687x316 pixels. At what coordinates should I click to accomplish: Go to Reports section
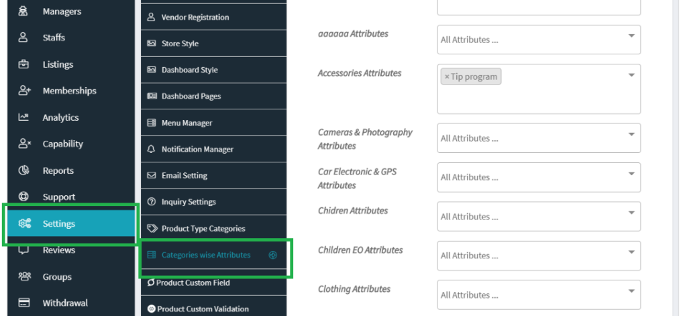pos(71,170)
